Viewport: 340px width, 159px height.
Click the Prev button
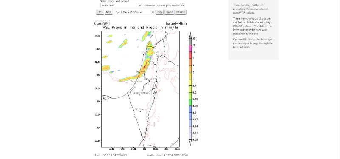coord(100,12)
